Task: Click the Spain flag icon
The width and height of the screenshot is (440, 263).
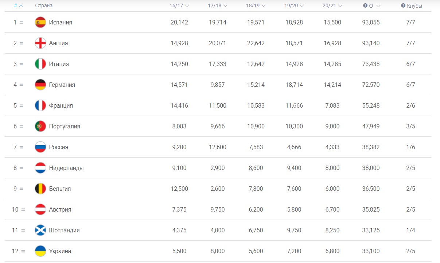Action: (40, 22)
